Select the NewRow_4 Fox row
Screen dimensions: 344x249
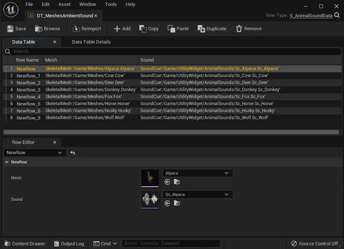(x=28, y=97)
